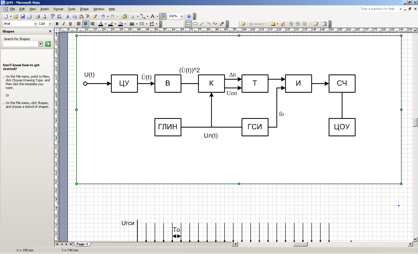Image resolution: width=418 pixels, height=254 pixels.
Task: Select the Text tool
Action: coord(152,16)
